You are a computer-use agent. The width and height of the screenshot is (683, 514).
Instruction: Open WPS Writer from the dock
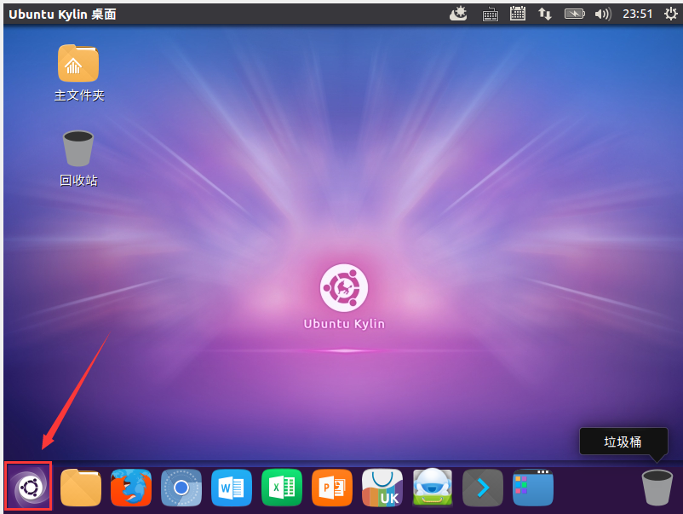coord(232,488)
